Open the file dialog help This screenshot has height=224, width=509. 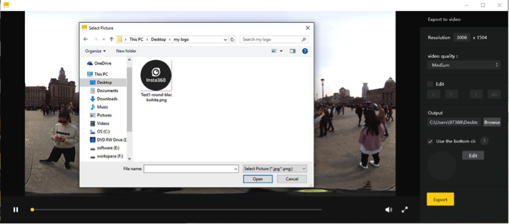pyautogui.click(x=305, y=51)
